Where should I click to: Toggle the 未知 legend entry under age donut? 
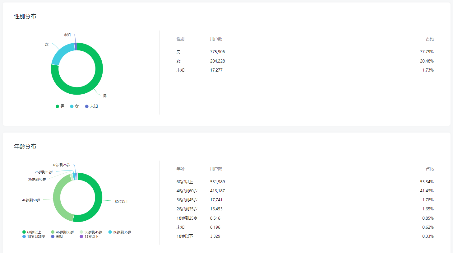tap(57, 237)
